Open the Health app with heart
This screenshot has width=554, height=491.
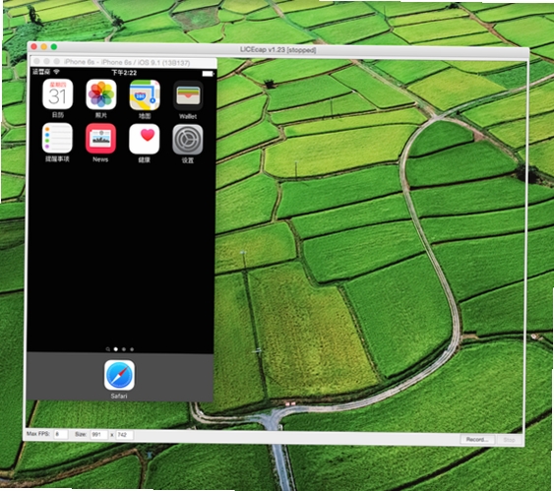(144, 139)
